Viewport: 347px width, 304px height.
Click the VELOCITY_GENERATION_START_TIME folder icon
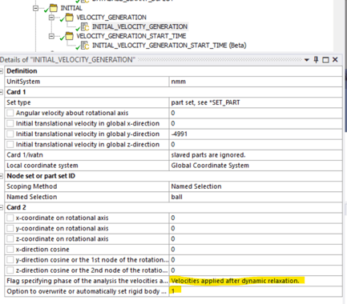tap(70, 36)
